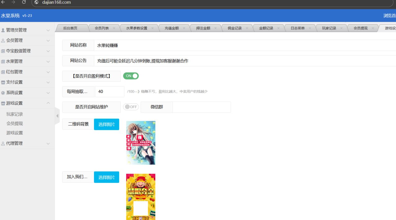This screenshot has height=220, width=396.
Task: Enable the 是否开启网站维护 toggle
Action: 131,107
